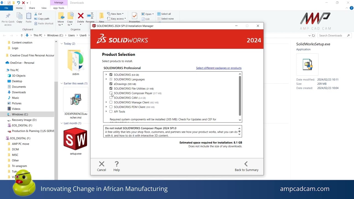Open Help question mark in installer
The height and width of the screenshot is (199, 354).
point(116,164)
